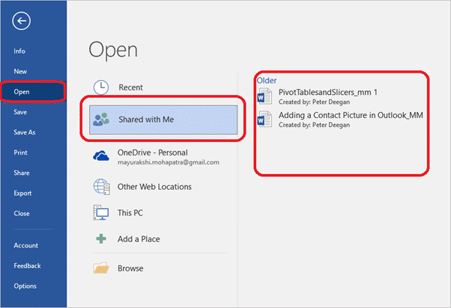Select the Shared with Me label
The height and width of the screenshot is (308, 451).
tap(146, 120)
